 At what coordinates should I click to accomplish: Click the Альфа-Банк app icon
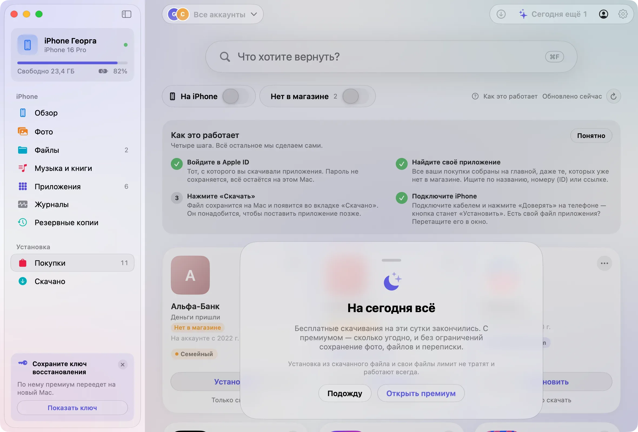tap(190, 275)
